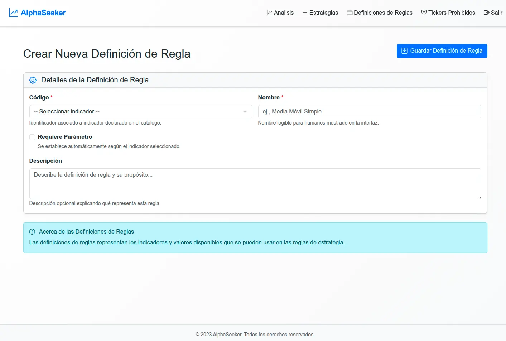The image size is (506, 341).
Task: Click inside the Descripción textarea
Action: point(255,184)
